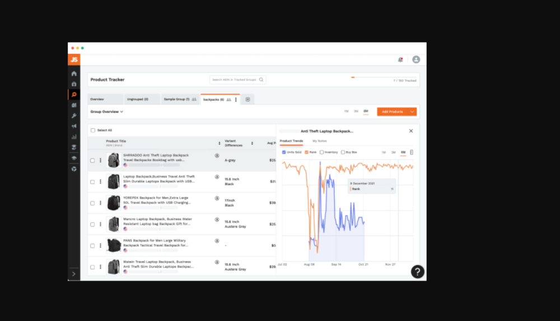
Task: Open the Ungrouped tab
Action: coord(138,99)
